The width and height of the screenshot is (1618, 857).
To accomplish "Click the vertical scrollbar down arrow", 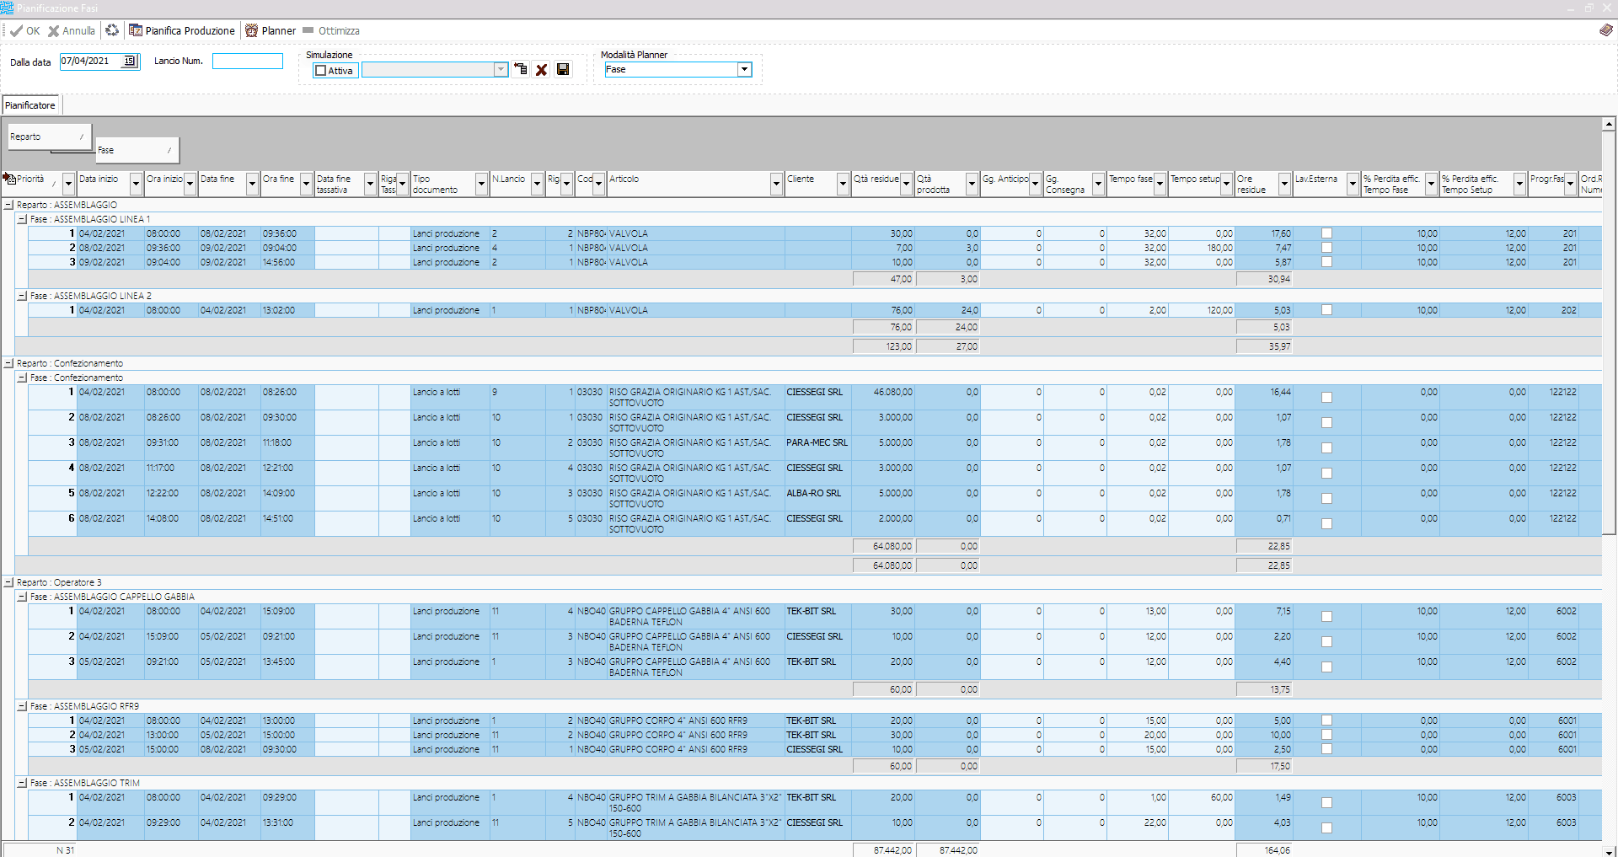I will tap(1609, 851).
